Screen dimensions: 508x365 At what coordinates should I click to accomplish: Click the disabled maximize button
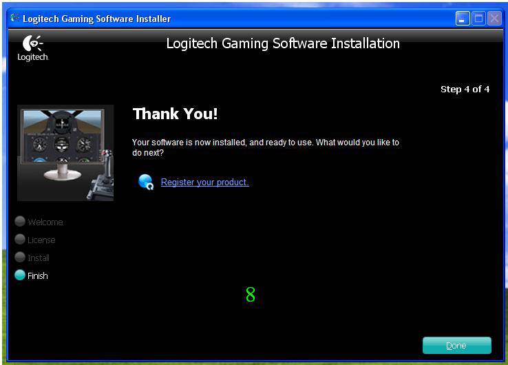pyautogui.click(x=478, y=19)
